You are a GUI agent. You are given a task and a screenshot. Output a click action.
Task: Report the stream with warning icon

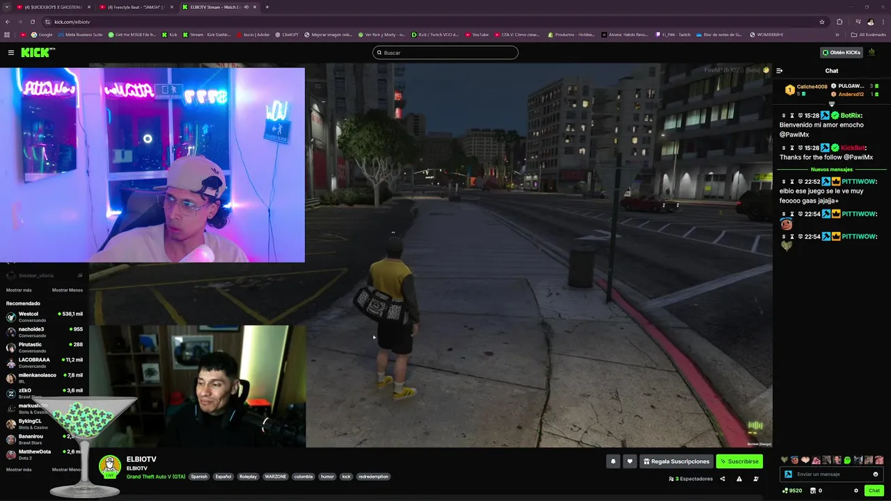pyautogui.click(x=739, y=479)
